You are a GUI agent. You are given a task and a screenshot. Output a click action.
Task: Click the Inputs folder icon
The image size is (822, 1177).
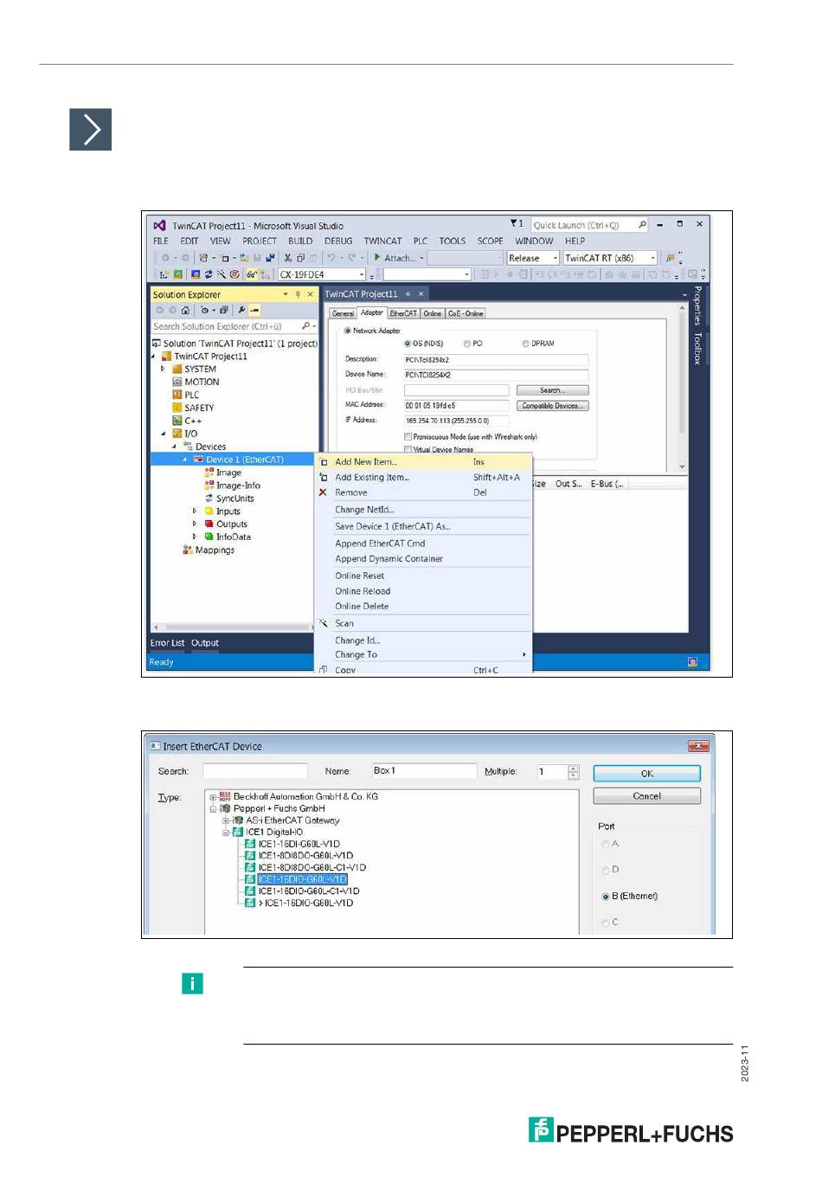click(x=209, y=511)
